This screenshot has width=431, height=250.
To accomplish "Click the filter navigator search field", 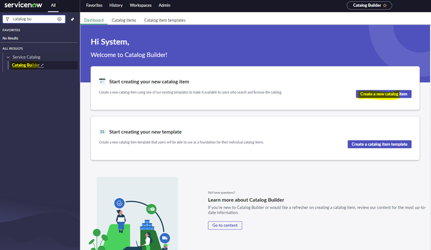I will click(34, 19).
